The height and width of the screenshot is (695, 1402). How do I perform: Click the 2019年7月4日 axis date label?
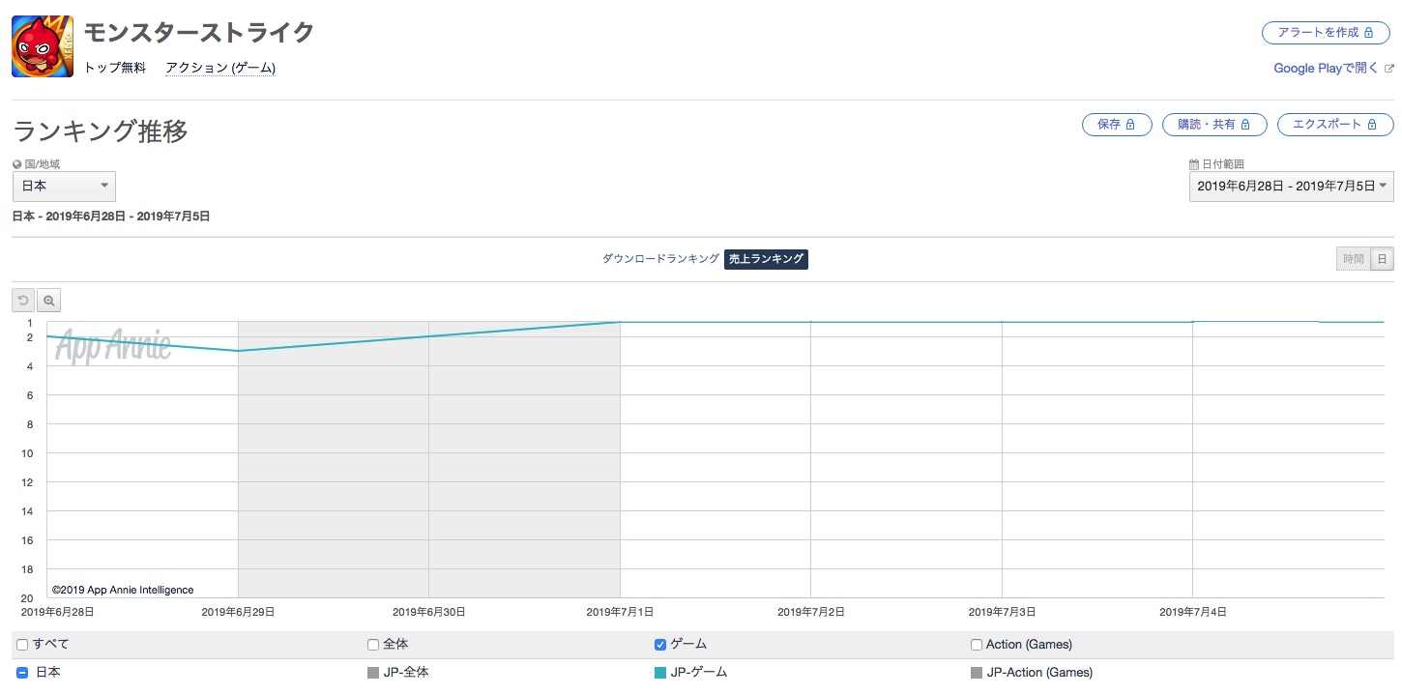pyautogui.click(x=1193, y=612)
